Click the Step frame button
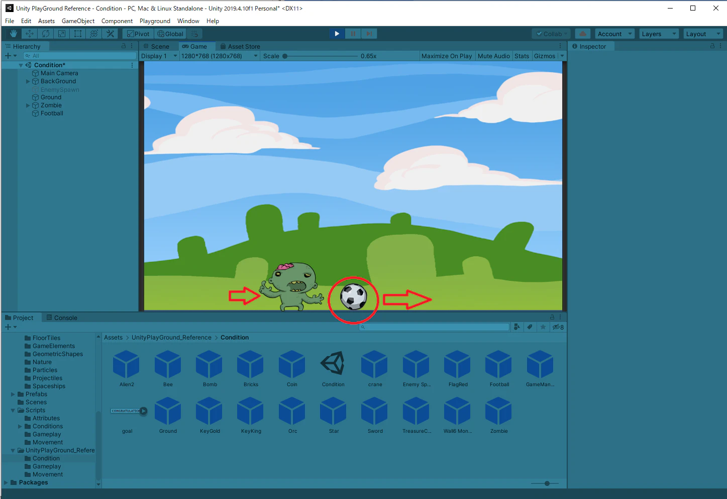The image size is (727, 499). click(369, 34)
